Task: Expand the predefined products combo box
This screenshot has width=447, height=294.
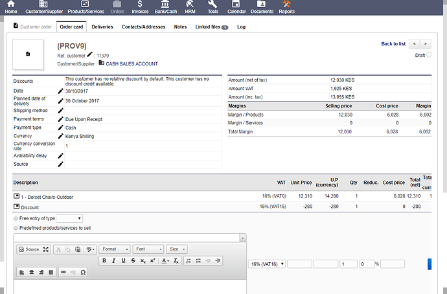Action: point(243,238)
